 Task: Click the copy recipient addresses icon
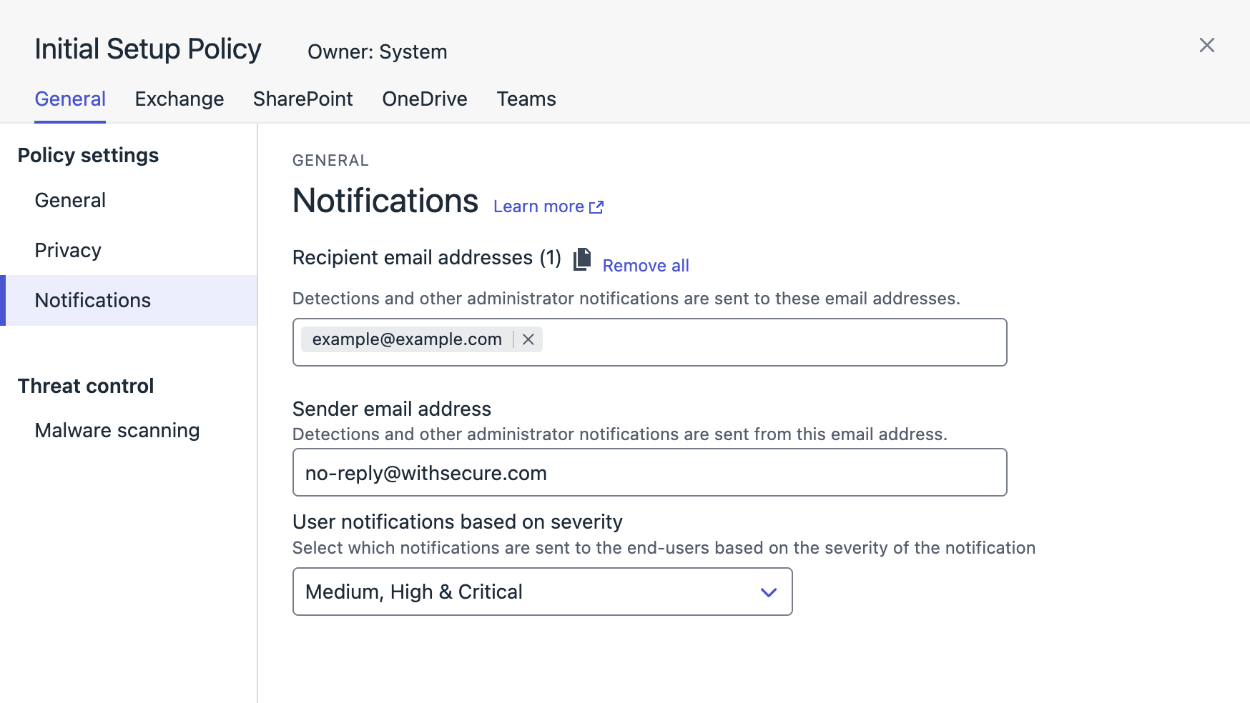click(x=582, y=259)
